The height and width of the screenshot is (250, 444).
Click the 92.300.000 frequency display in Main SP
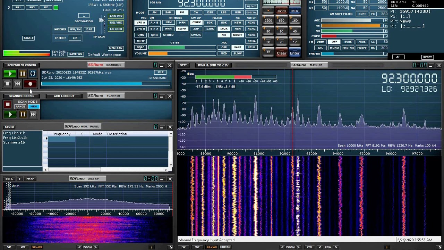click(409, 78)
